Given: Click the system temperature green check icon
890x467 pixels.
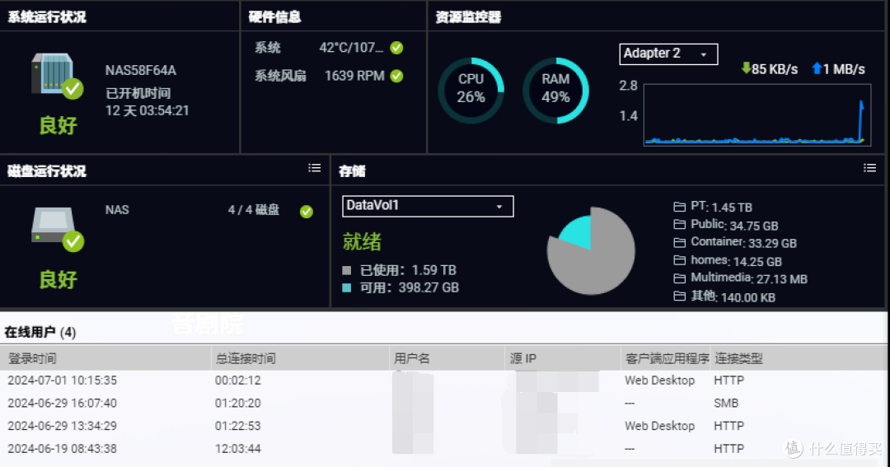Looking at the screenshot, I should click(x=396, y=48).
